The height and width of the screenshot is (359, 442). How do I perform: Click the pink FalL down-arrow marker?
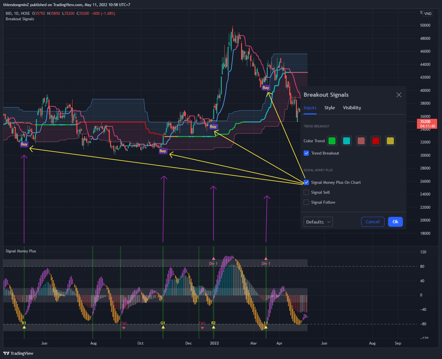124,328
